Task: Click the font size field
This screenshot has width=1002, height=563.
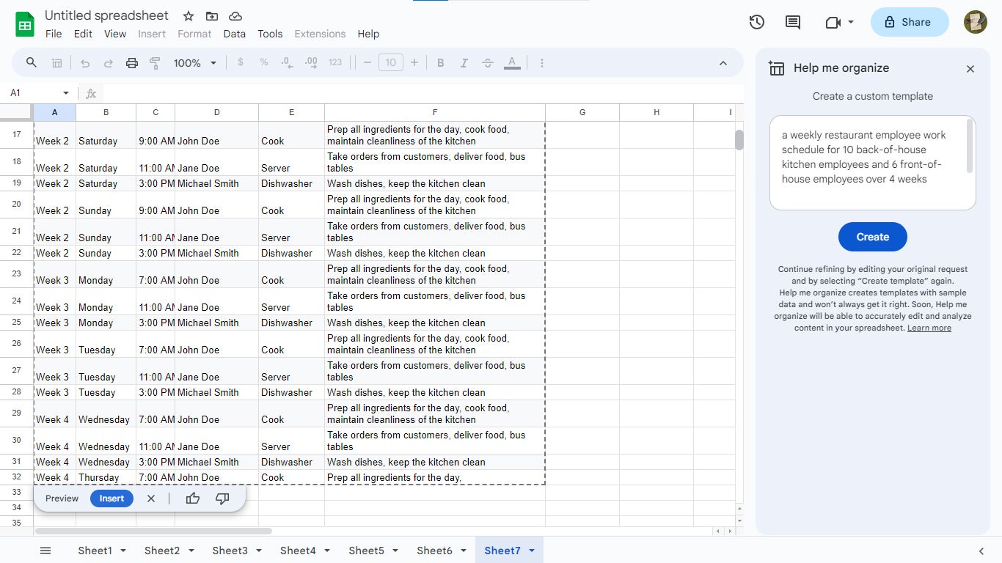Action: point(391,63)
